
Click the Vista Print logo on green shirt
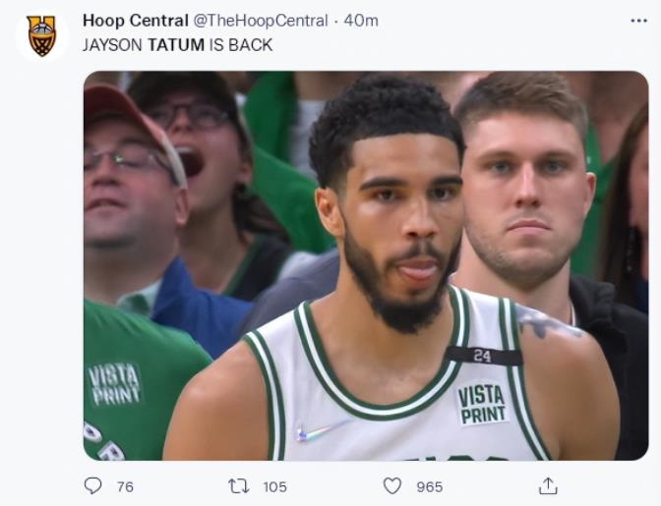pyautogui.click(x=114, y=384)
